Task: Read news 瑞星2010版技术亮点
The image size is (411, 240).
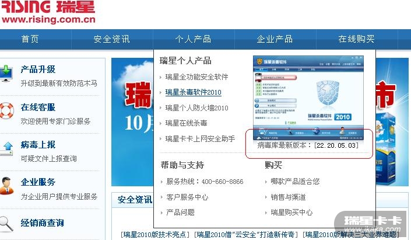Action: (x=155, y=235)
